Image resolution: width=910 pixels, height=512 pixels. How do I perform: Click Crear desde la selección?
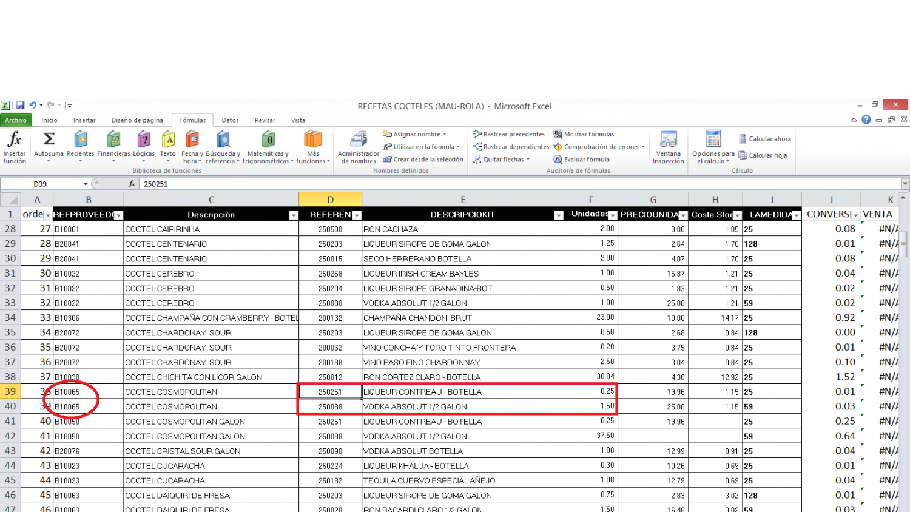tap(423, 160)
